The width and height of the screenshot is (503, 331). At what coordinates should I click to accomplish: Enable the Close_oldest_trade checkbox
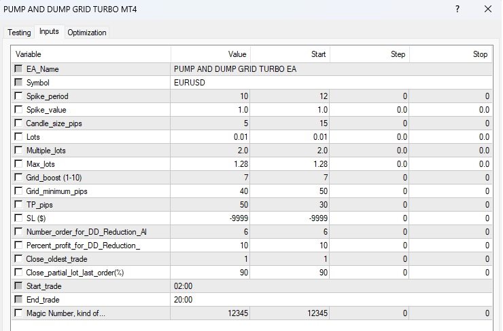point(18,258)
